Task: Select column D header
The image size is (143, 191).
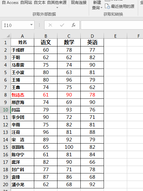Action: tap(92, 36)
